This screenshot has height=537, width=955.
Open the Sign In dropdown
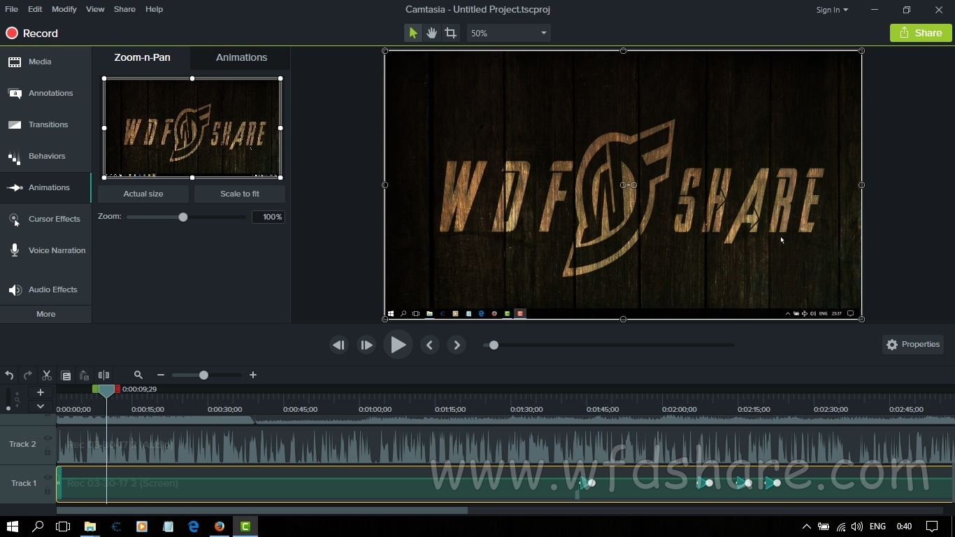point(832,10)
